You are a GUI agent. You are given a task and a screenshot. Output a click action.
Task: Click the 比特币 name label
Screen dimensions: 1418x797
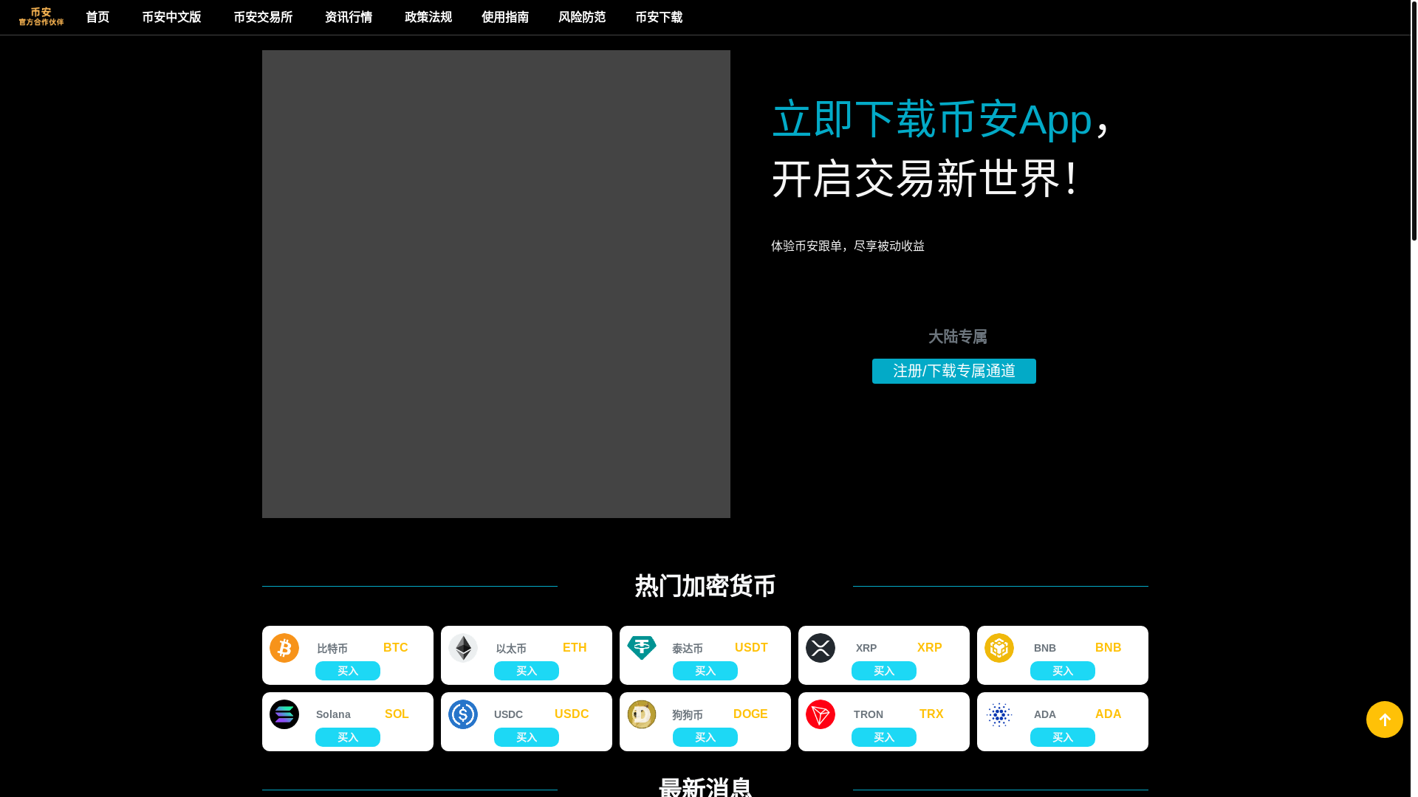click(332, 649)
